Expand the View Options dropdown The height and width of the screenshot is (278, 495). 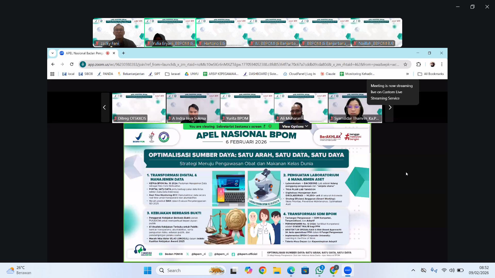(295, 126)
